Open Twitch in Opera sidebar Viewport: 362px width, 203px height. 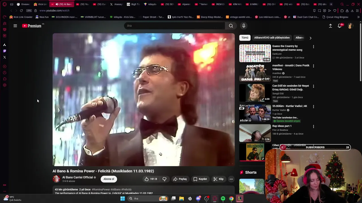tap(5, 51)
